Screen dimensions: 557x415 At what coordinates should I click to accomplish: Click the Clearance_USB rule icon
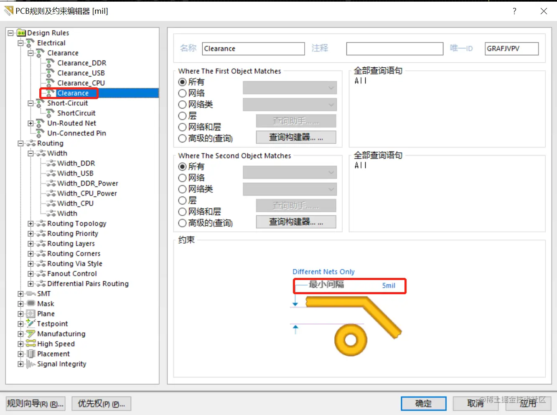(x=51, y=73)
